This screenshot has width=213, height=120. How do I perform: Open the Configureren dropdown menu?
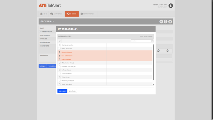[x=88, y=14]
